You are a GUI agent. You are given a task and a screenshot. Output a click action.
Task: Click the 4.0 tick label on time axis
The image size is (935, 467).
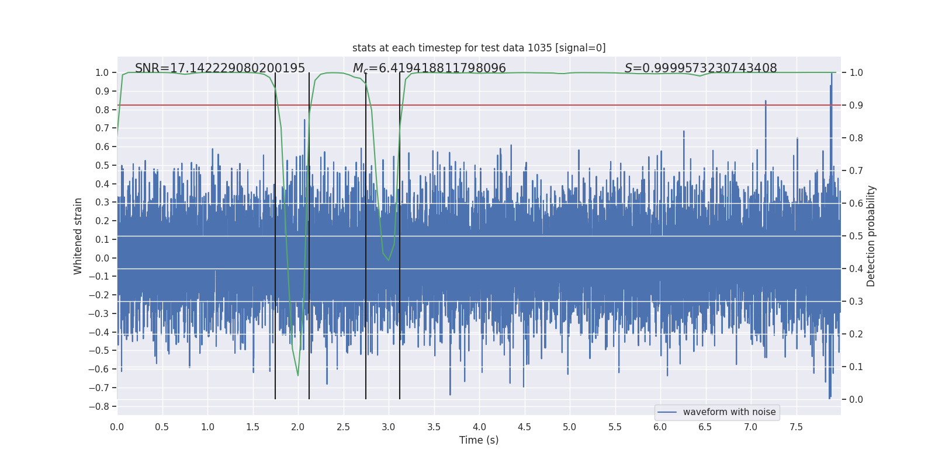tap(479, 427)
